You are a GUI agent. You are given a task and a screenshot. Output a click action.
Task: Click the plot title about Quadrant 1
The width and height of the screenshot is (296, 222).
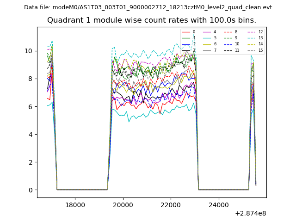coord(152,20)
